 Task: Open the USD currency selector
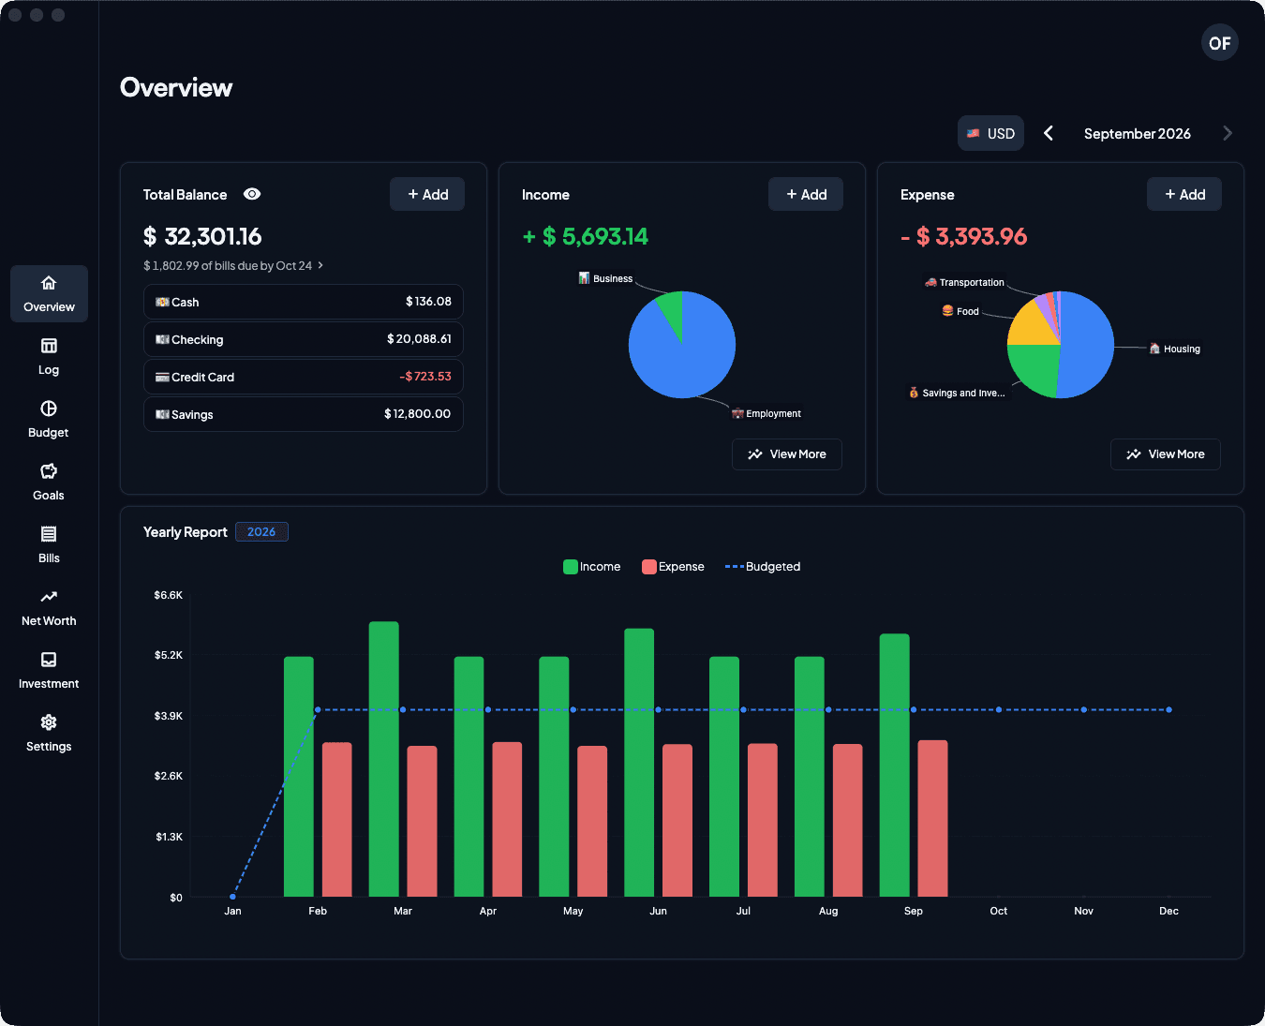coord(990,133)
